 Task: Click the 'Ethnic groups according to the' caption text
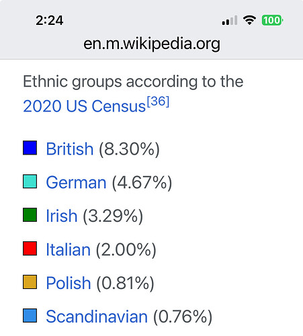(x=133, y=82)
